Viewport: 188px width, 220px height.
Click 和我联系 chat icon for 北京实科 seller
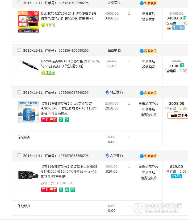pyautogui.click(x=148, y=3)
